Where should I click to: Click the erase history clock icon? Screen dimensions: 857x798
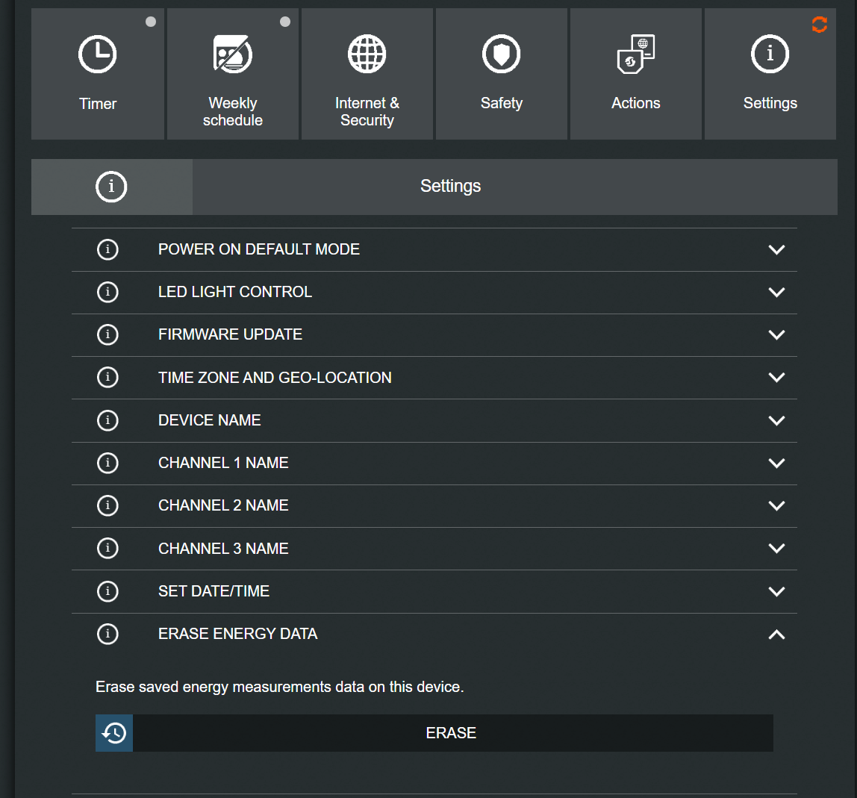[114, 733]
